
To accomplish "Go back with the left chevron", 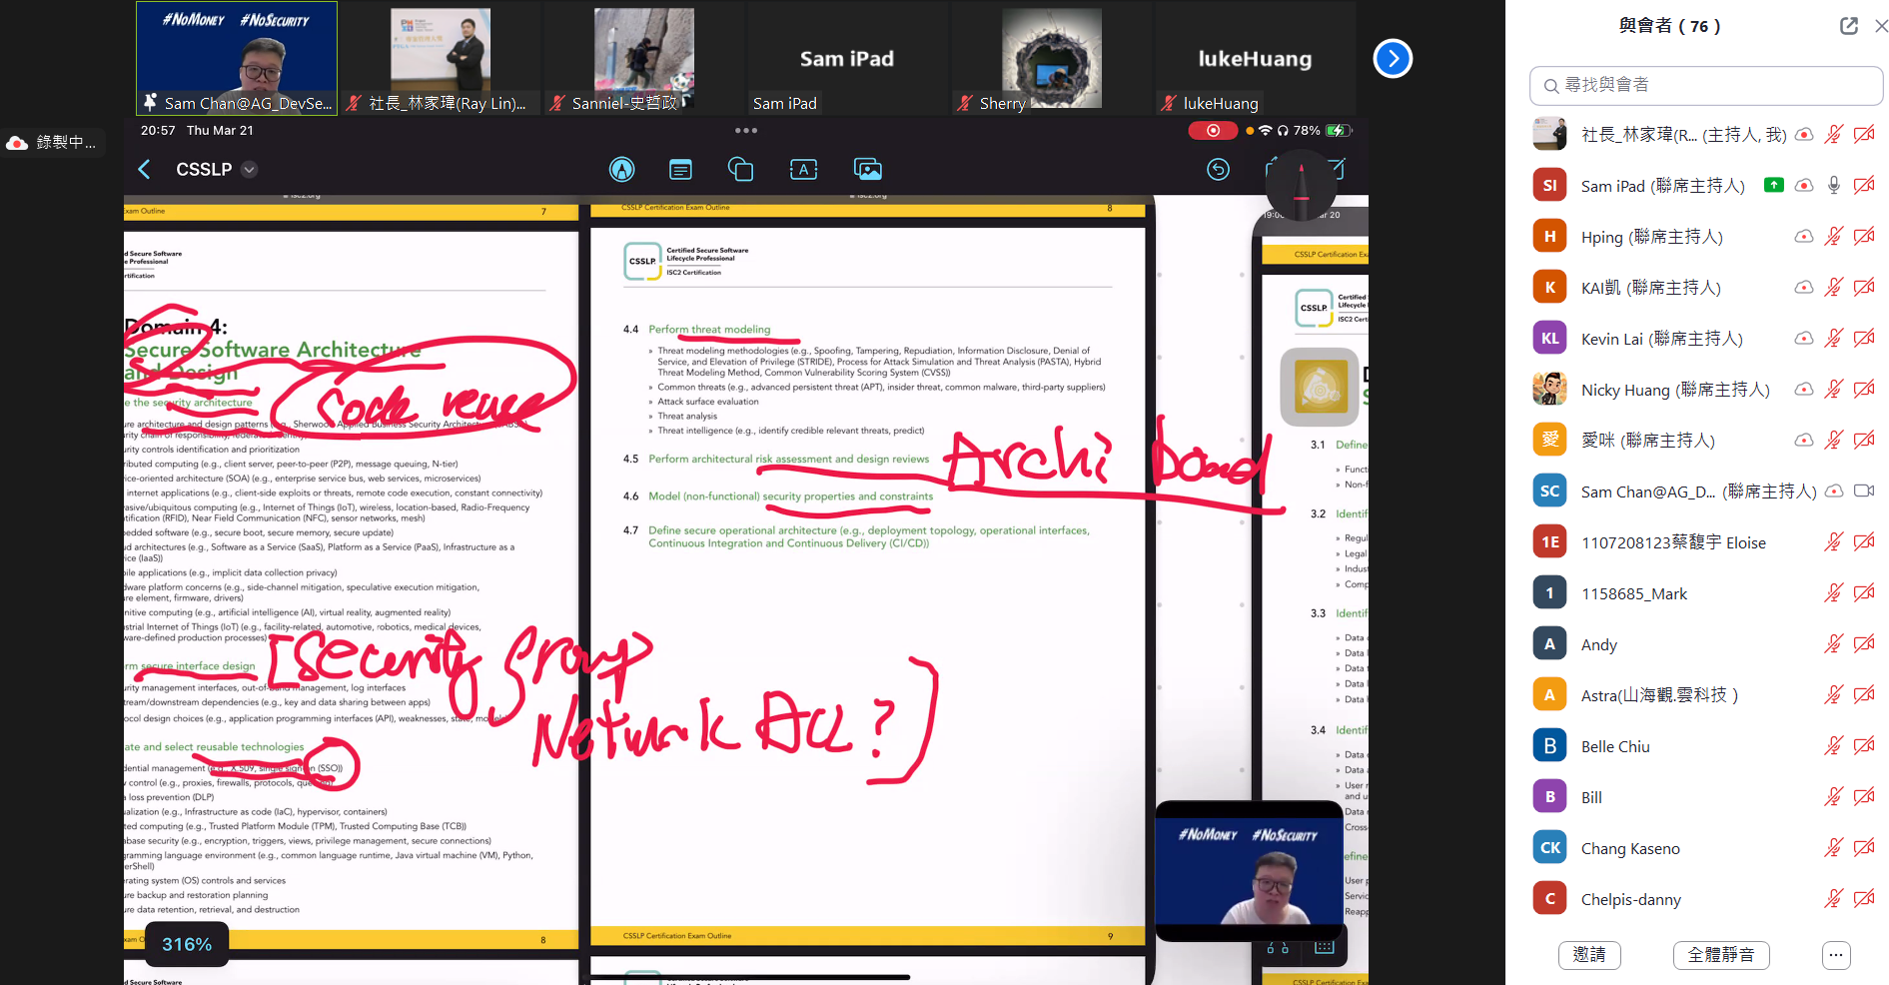I will click(x=145, y=170).
